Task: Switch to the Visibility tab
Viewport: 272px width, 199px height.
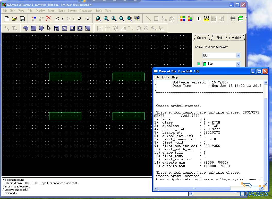Action: coord(236,38)
